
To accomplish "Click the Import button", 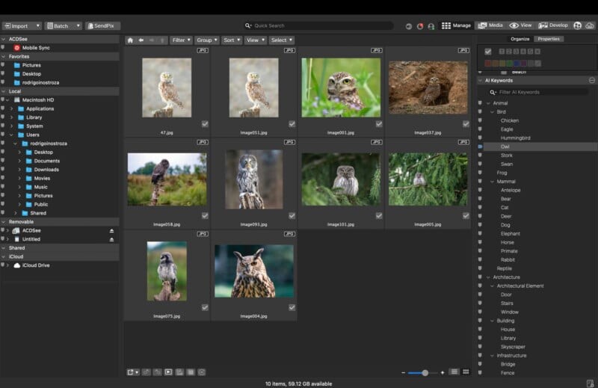I will pos(21,25).
